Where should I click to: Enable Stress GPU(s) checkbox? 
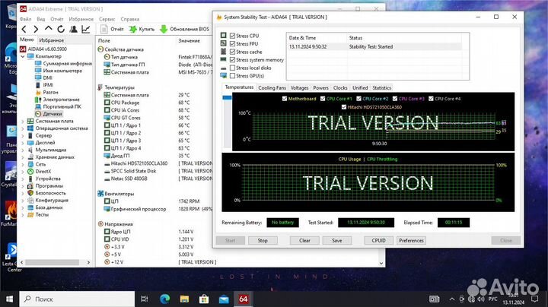pyautogui.click(x=232, y=76)
